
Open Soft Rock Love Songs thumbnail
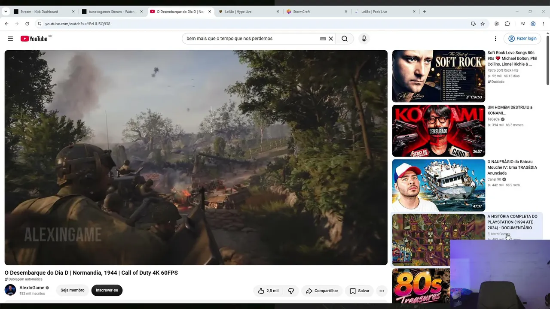pyautogui.click(x=439, y=76)
